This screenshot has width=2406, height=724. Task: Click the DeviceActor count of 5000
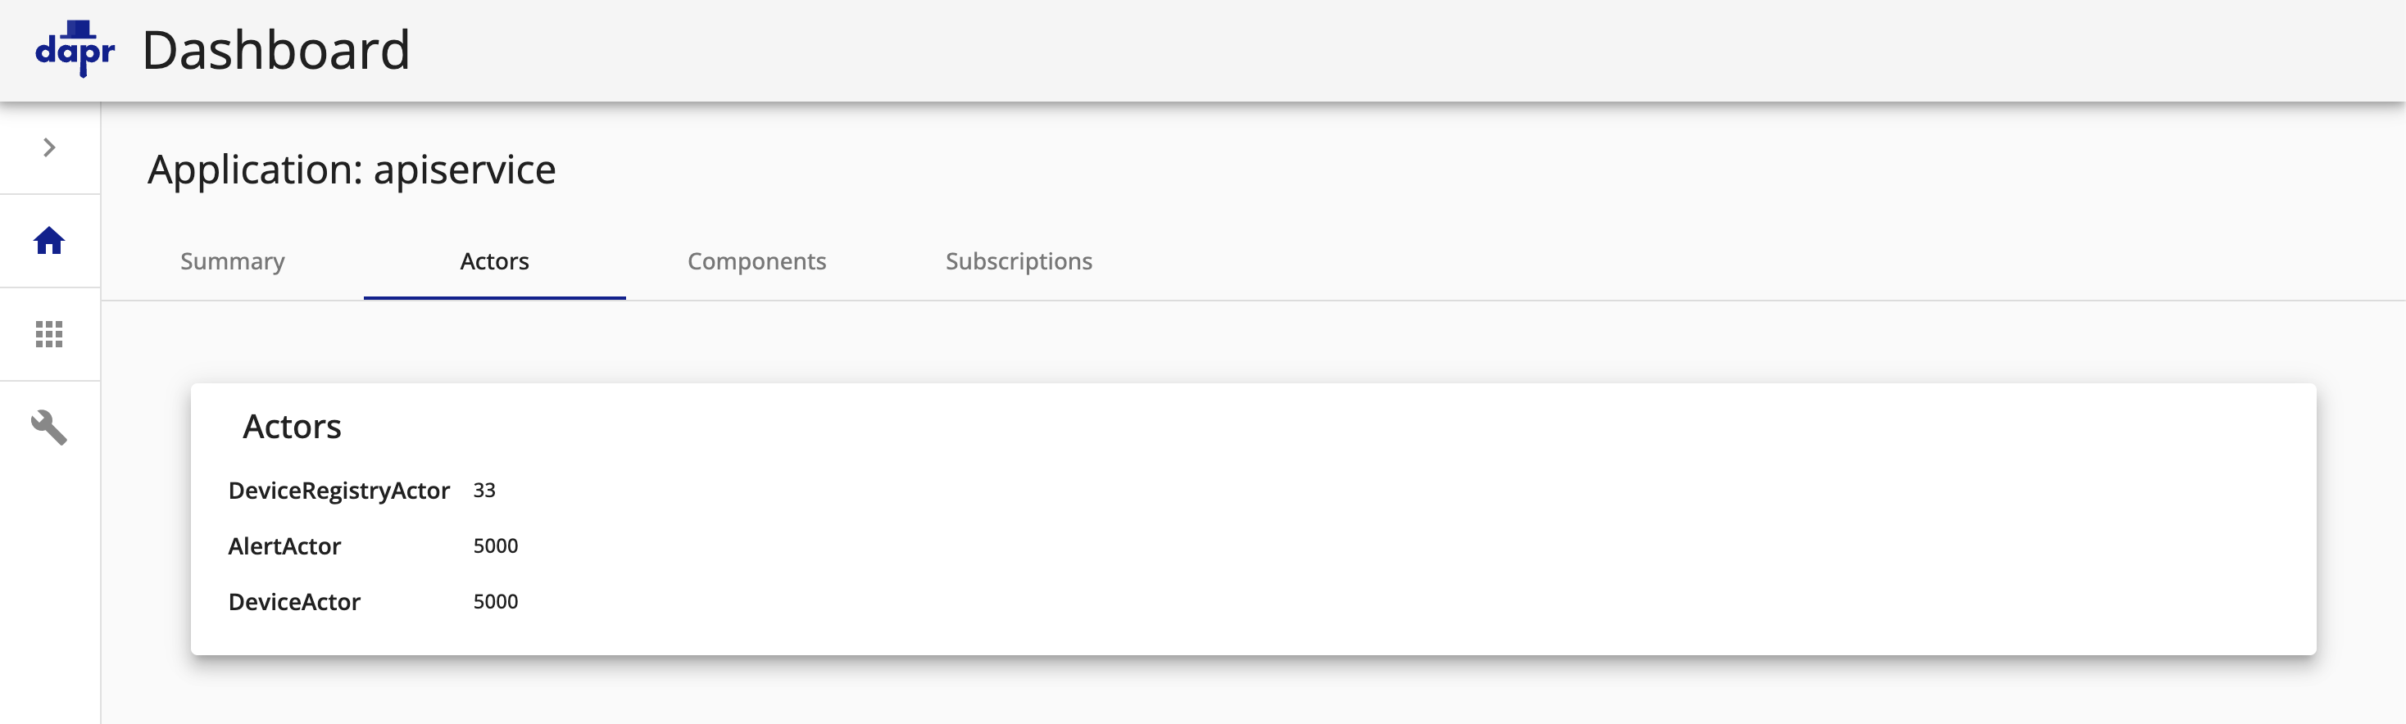[x=495, y=602]
